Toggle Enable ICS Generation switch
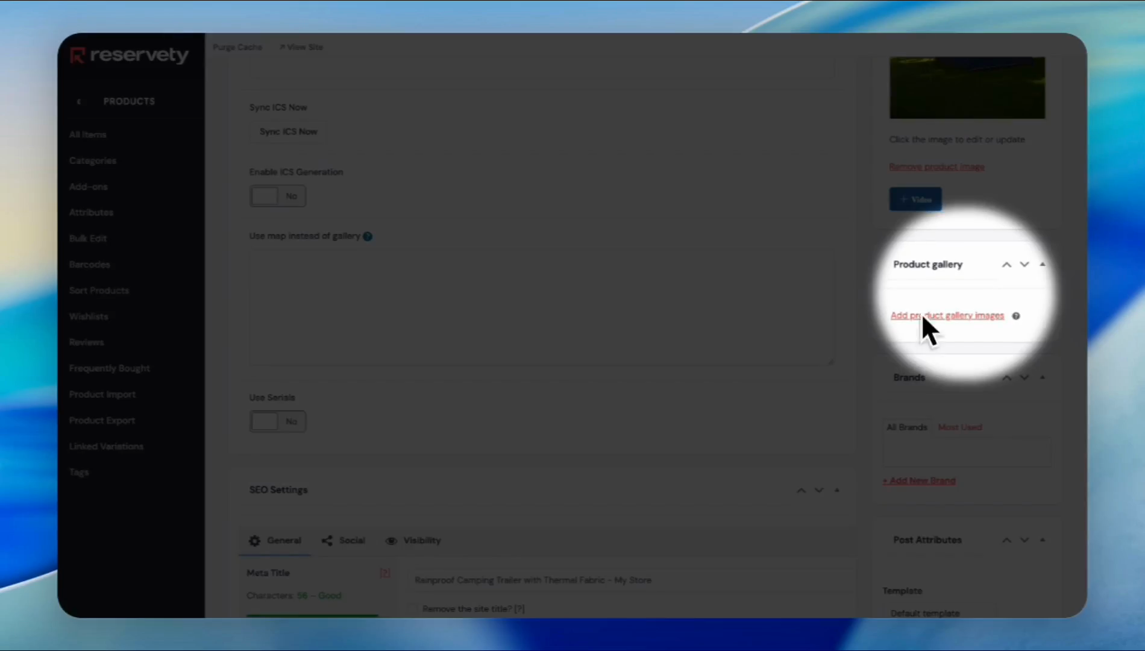This screenshot has height=651, width=1145. [x=278, y=196]
